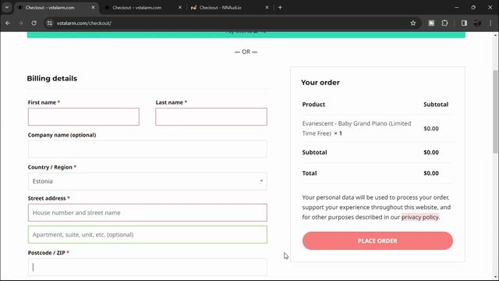Viewport: 499px width, 281px height.
Task: Close the first vstalarm.com tab
Action: pyautogui.click(x=93, y=7)
